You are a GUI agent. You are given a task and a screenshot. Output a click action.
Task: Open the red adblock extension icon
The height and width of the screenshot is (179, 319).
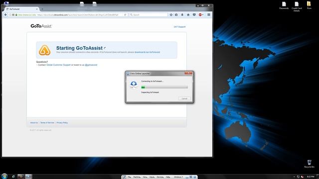[200, 15]
